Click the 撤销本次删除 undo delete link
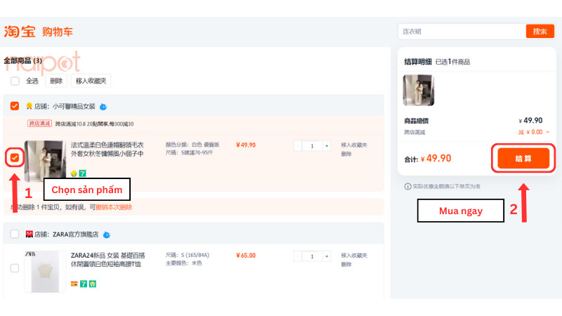The image size is (562, 316). [x=113, y=207]
